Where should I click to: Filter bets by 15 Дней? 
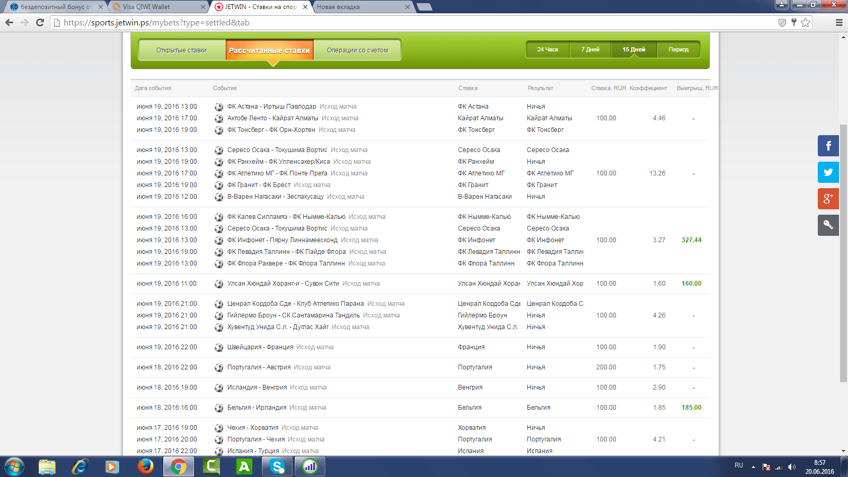[x=634, y=49]
